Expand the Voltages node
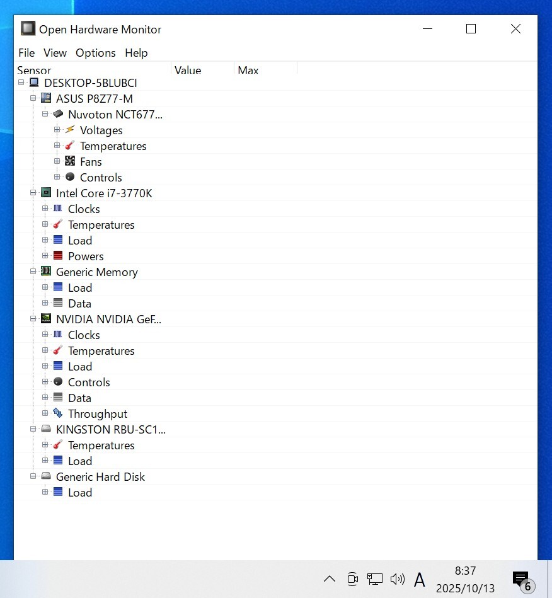Image resolution: width=552 pixels, height=598 pixels. point(57,130)
